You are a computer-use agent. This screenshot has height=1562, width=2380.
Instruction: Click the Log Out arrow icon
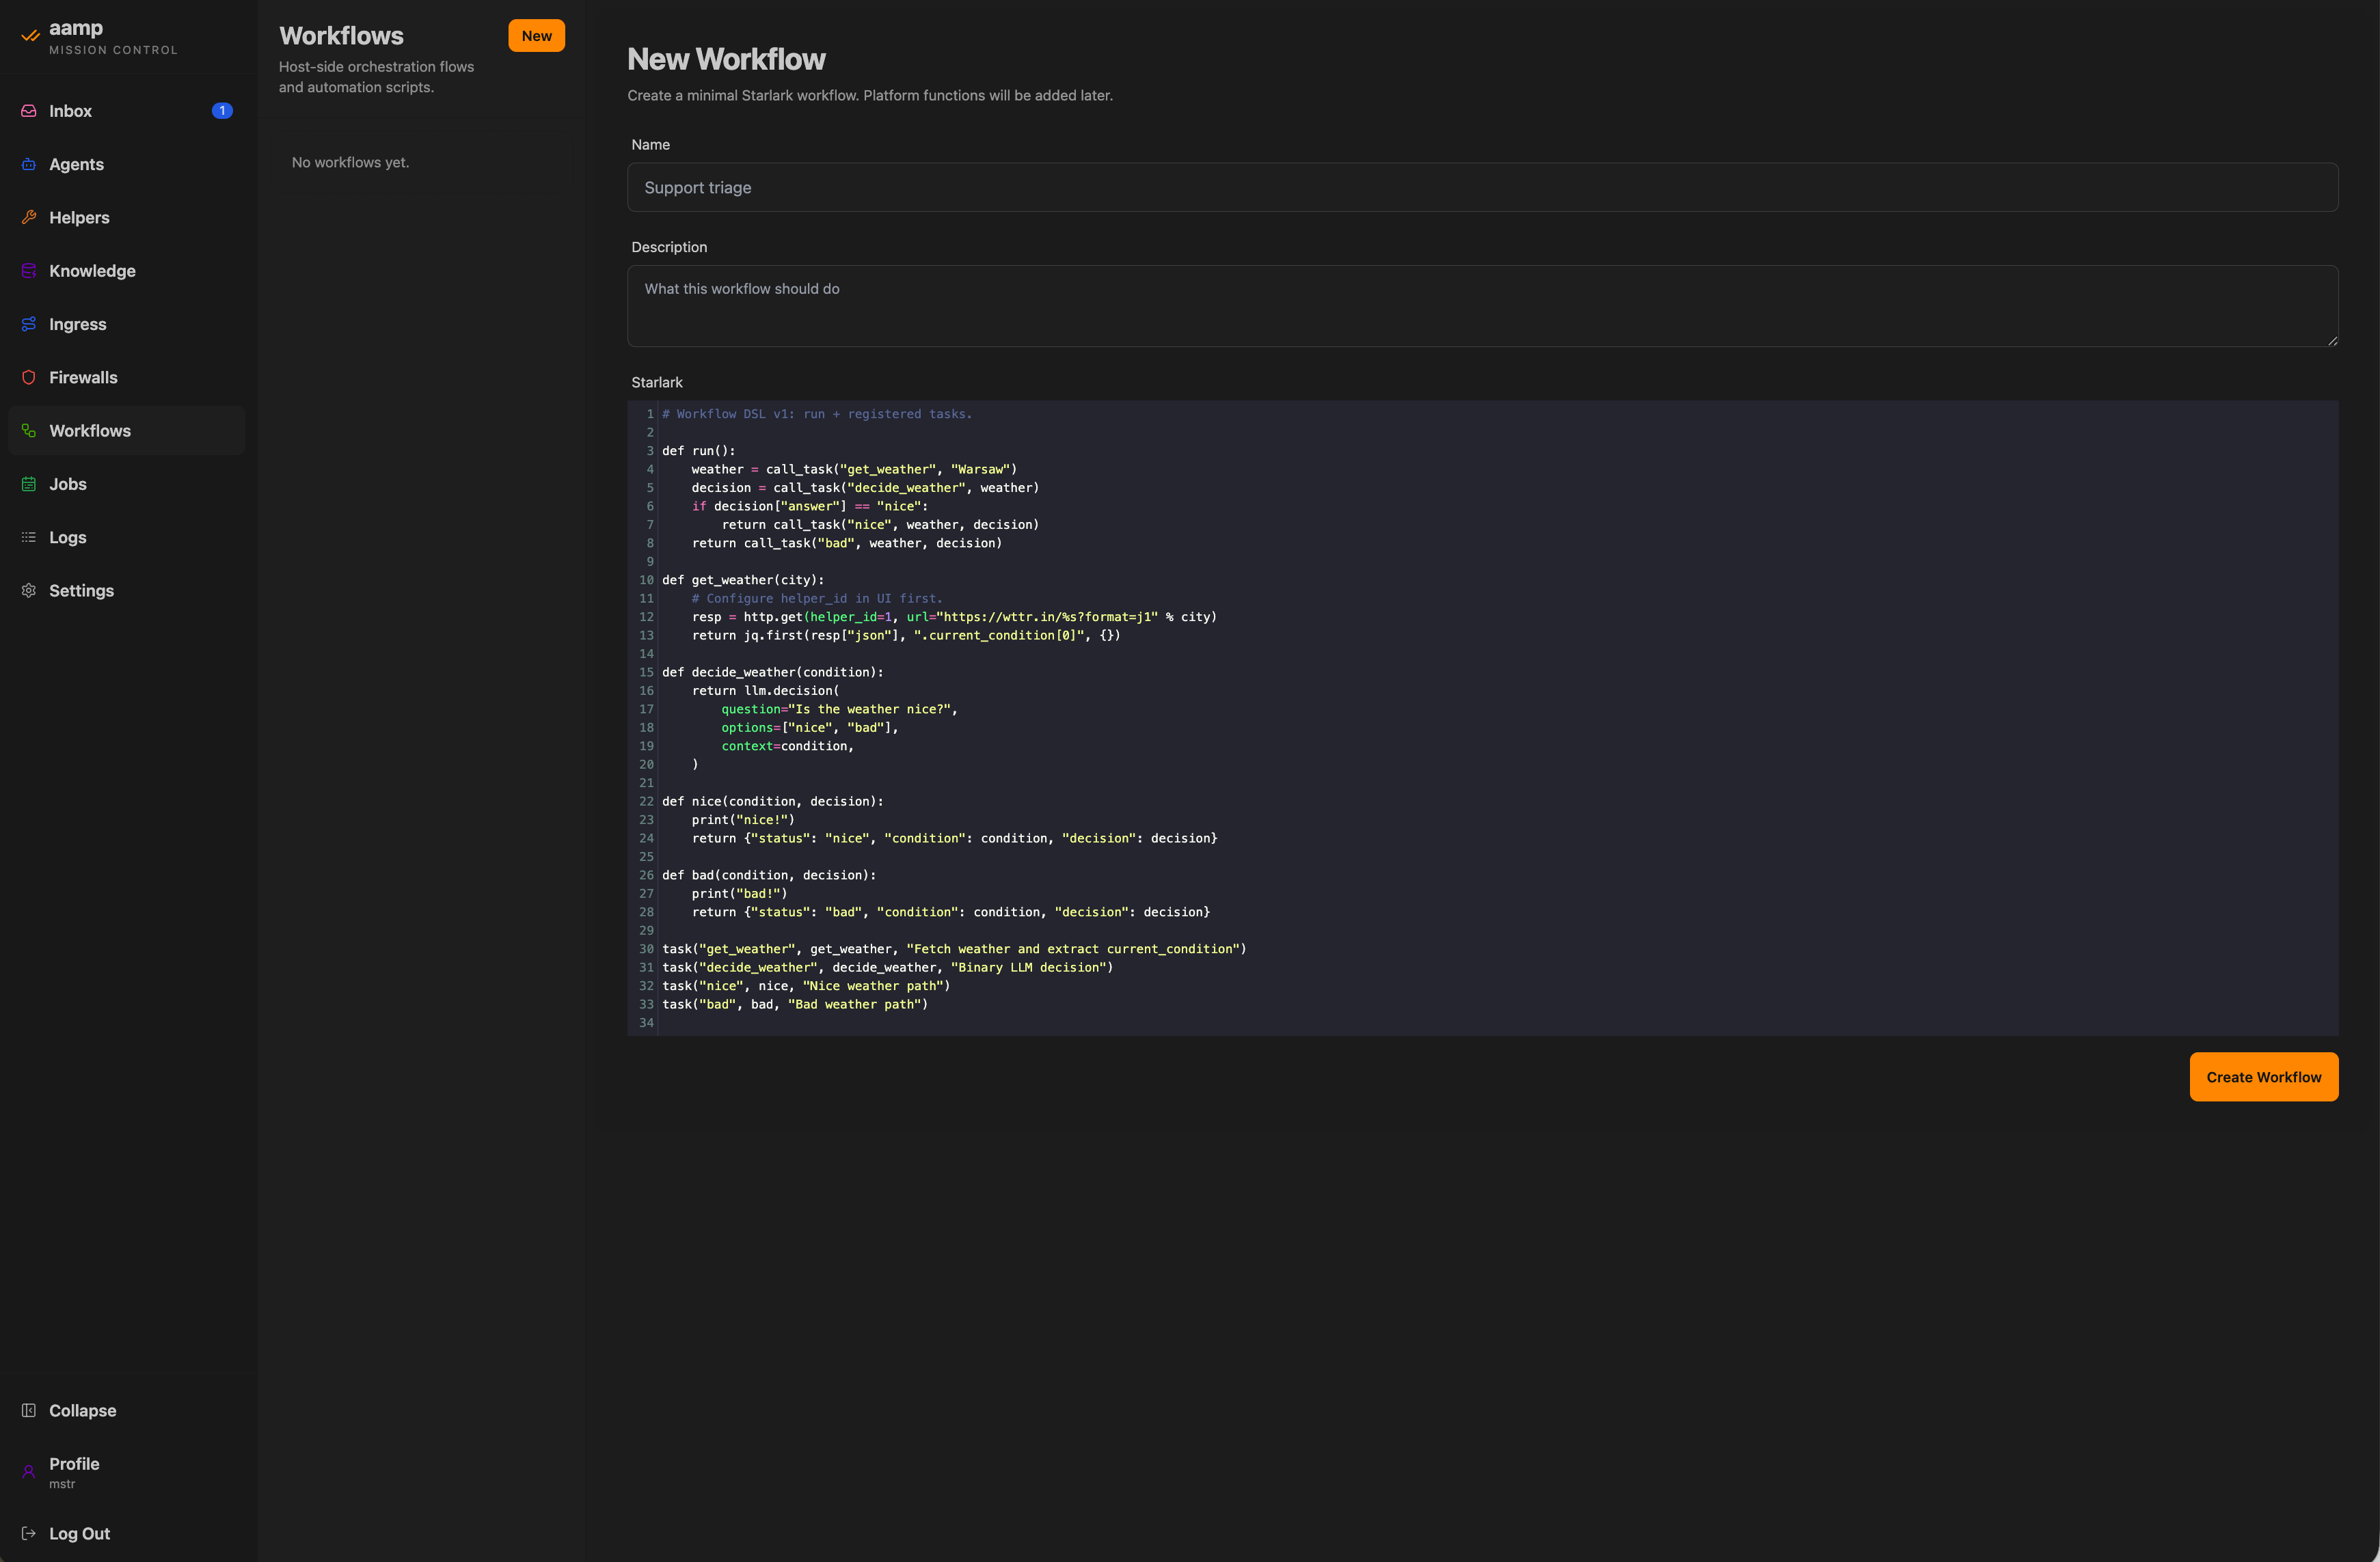pos(29,1533)
